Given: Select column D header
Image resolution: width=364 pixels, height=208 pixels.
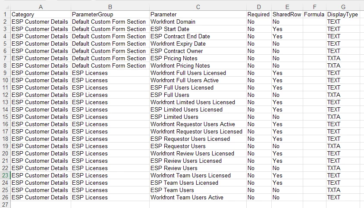Looking at the screenshot, I should [259, 7].
